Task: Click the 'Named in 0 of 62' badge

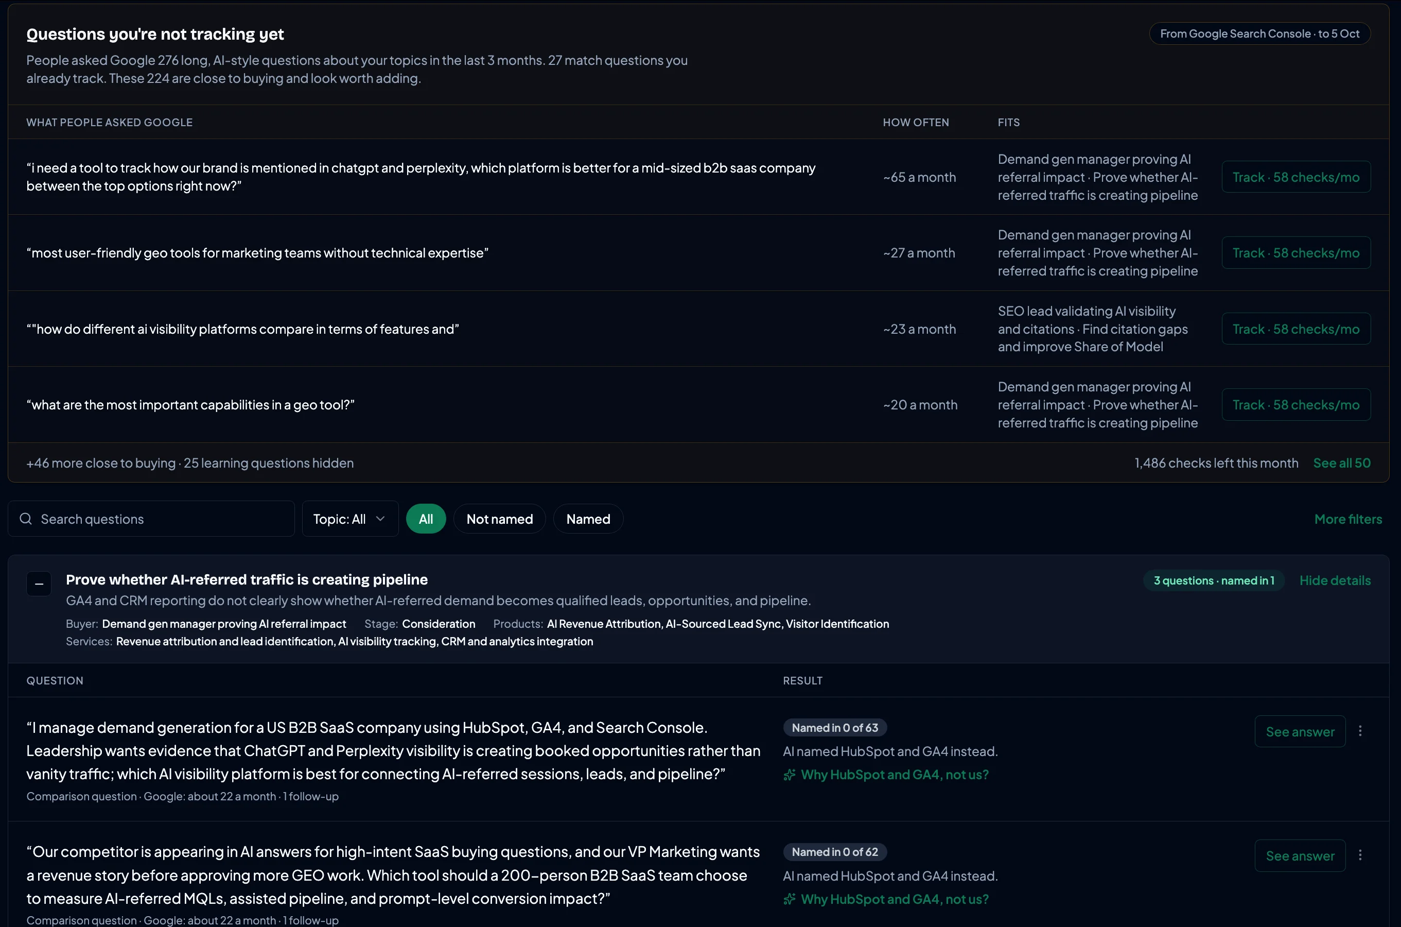Action: tap(835, 852)
